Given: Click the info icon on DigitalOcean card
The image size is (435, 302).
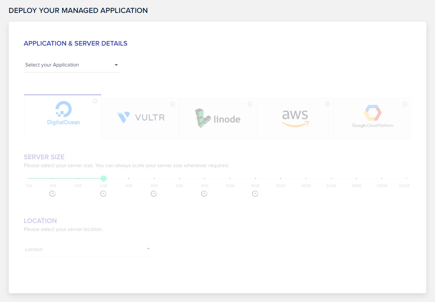Looking at the screenshot, I should (x=95, y=101).
